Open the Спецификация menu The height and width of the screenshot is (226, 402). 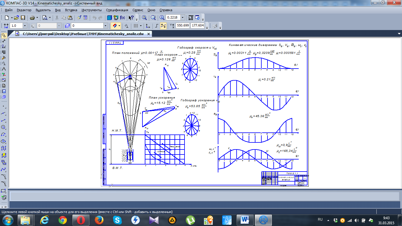pos(117,10)
